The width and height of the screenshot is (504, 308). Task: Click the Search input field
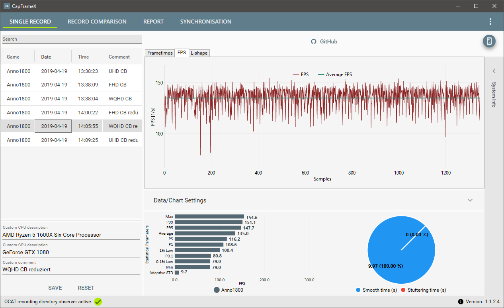point(72,39)
